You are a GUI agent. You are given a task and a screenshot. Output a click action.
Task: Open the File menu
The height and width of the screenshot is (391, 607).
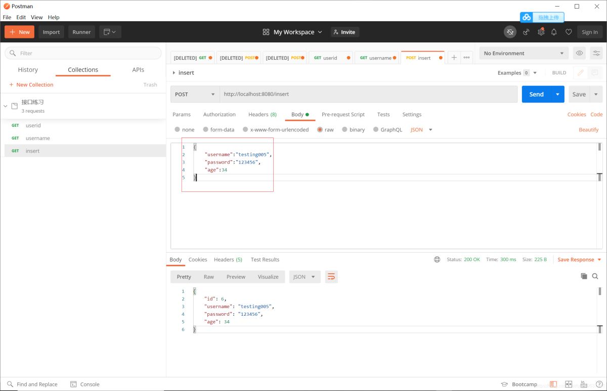point(7,17)
